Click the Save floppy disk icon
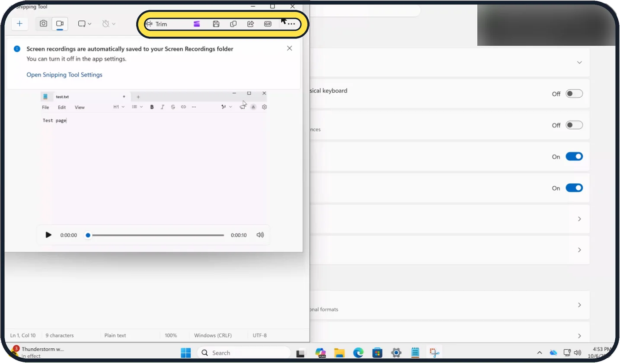Image resolution: width=620 pixels, height=363 pixels. pos(216,24)
